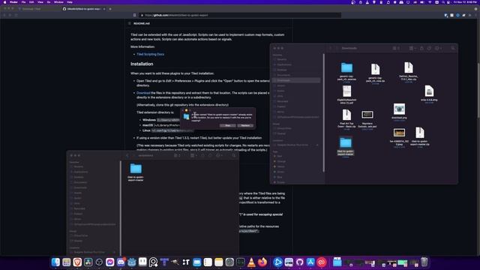Click the Replace button in the dialog
Viewport: 480px width, 270px height.
[245, 125]
